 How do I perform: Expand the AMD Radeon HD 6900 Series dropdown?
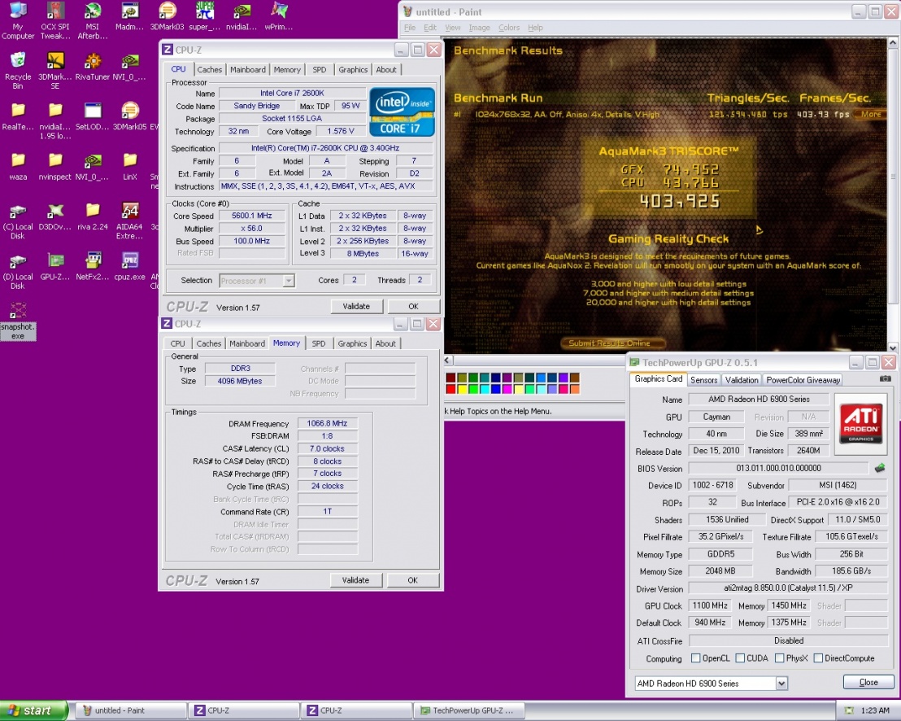click(781, 684)
